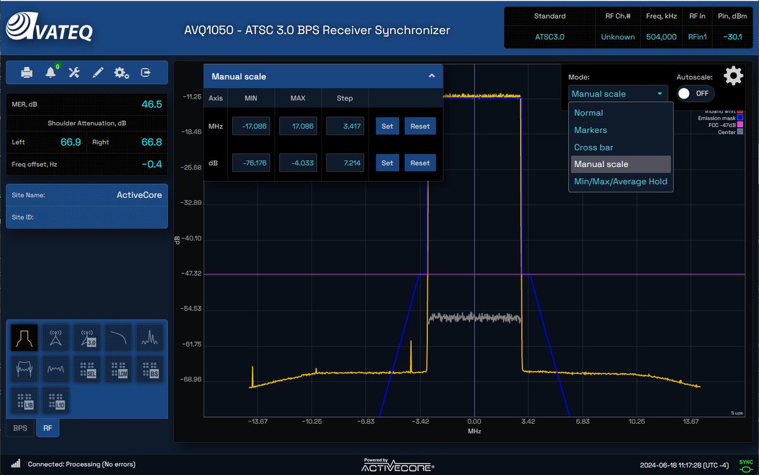Collapse the Manual scale panel
The height and width of the screenshot is (475, 759).
432,76
